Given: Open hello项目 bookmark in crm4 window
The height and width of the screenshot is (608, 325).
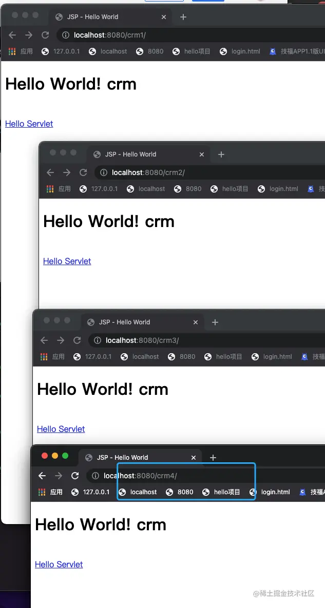Looking at the screenshot, I should (x=221, y=492).
